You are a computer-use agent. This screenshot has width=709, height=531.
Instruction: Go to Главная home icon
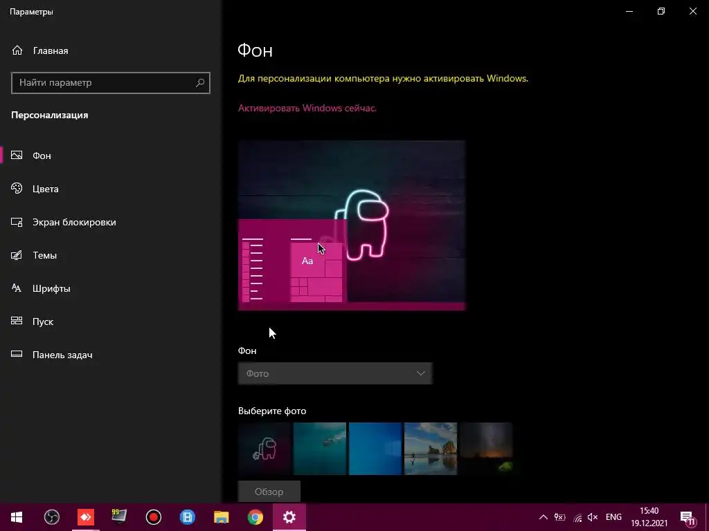coord(17,50)
